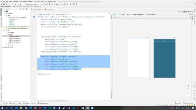Toggle the Resource Manager side tab
Viewport: 196px width, 110px height.
[1, 22]
